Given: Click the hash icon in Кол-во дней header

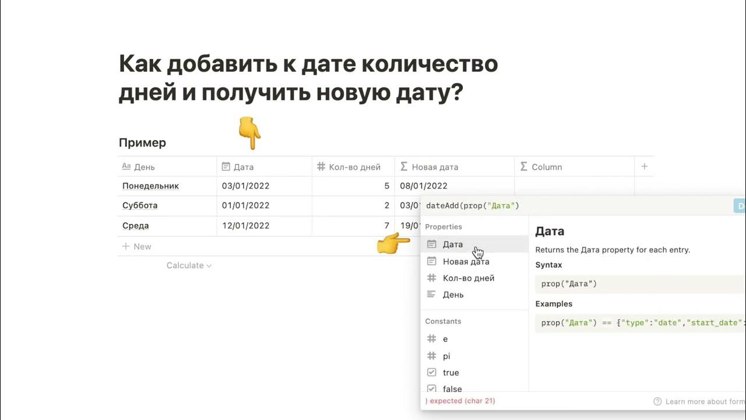Looking at the screenshot, I should point(321,167).
